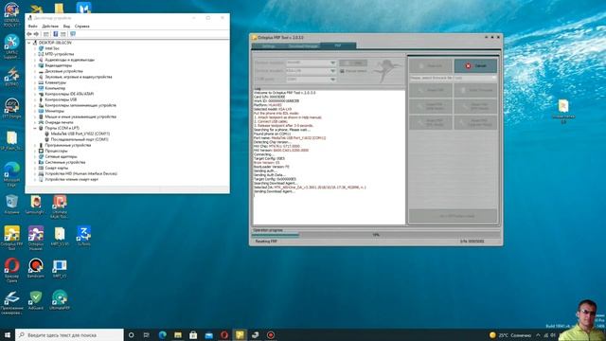Click the weather widget in the taskbar
The width and height of the screenshot is (606, 341).
tap(510, 335)
